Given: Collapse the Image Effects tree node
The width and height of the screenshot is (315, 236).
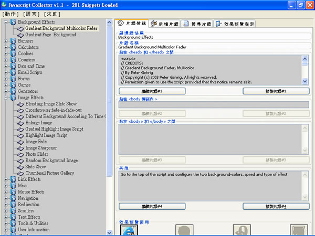Looking at the screenshot, I should [6, 98].
